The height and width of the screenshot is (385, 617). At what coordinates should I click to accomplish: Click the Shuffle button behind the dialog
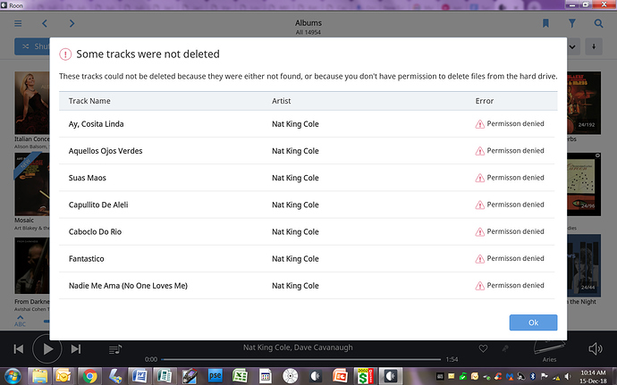32,46
